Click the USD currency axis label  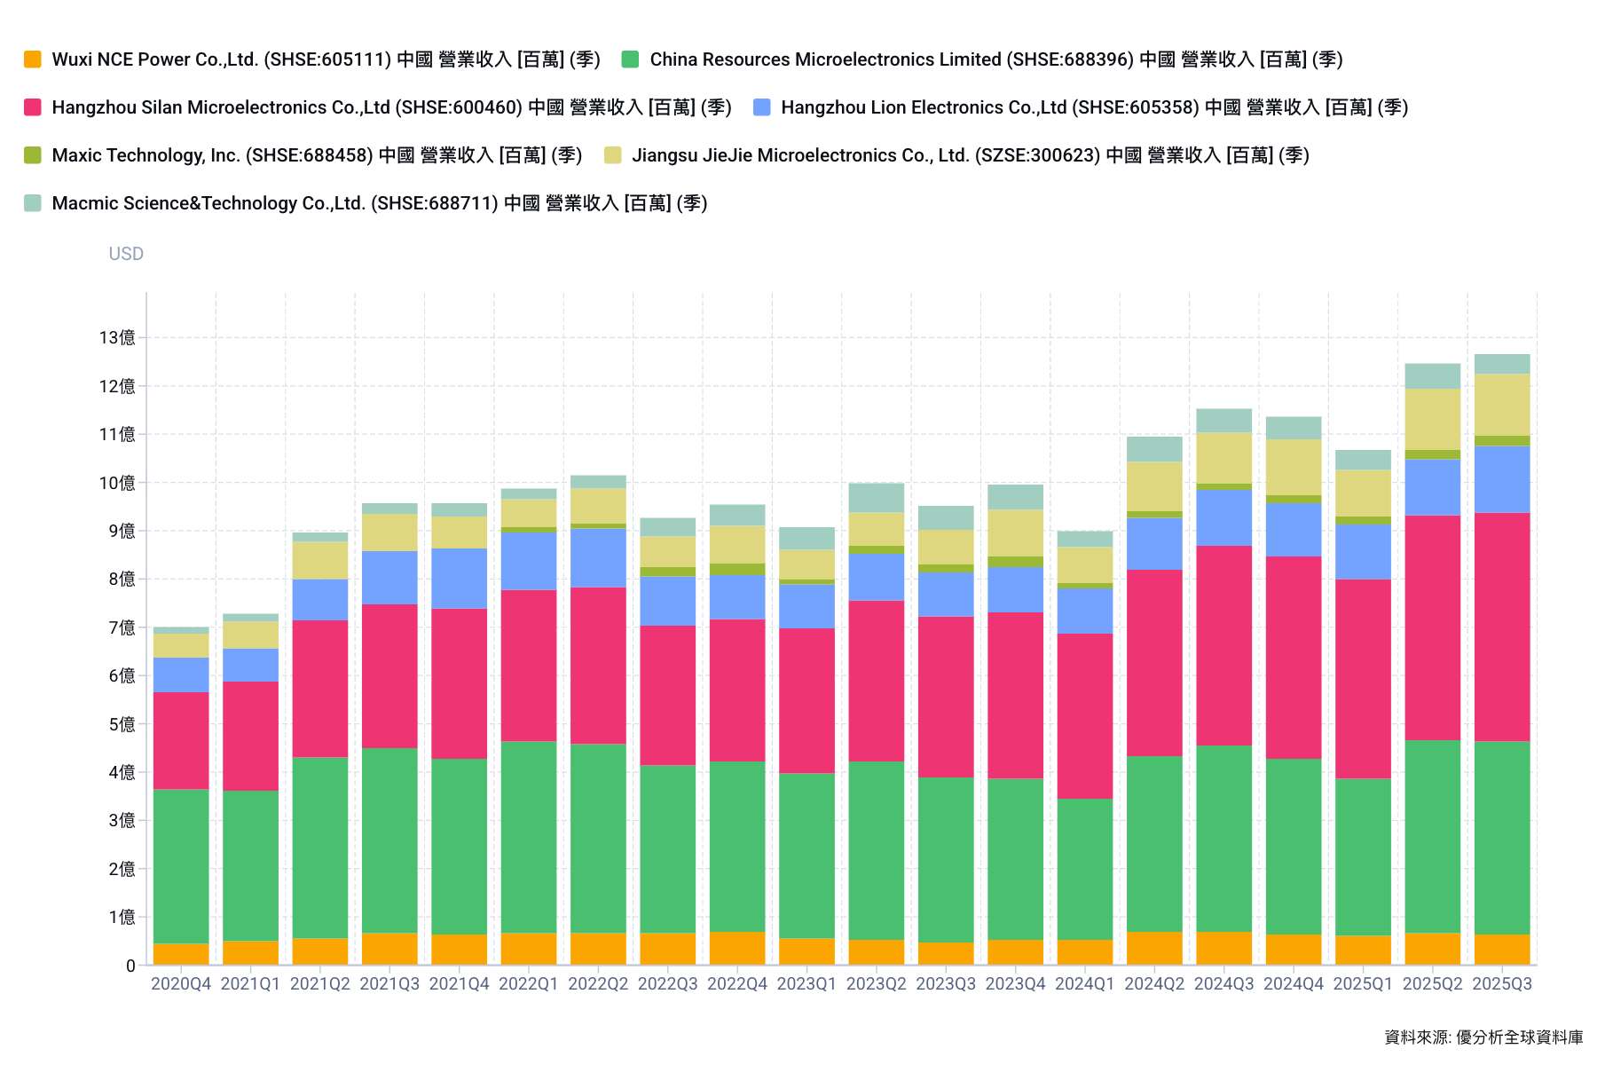[x=126, y=254]
